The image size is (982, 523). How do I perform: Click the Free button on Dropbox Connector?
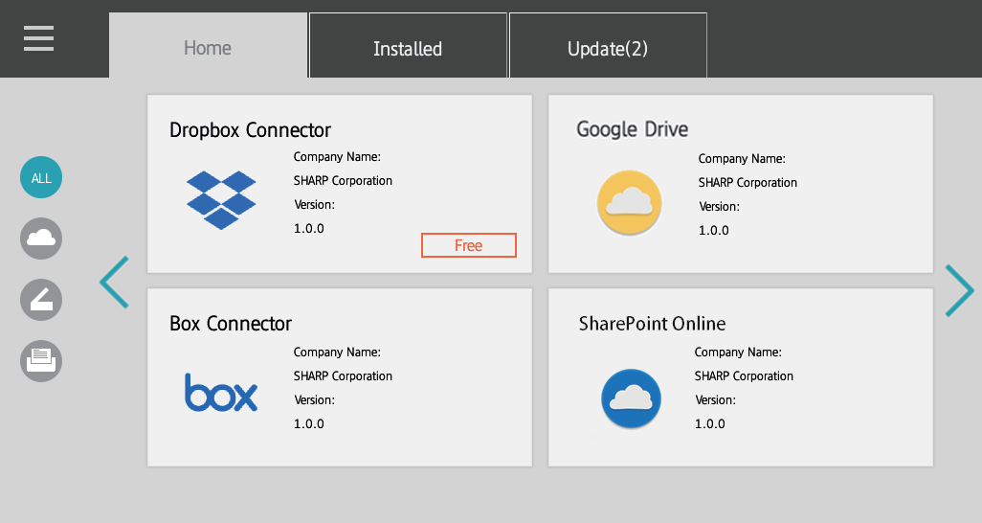click(x=468, y=245)
